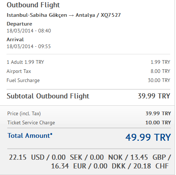176x175 pixels.
Task: Click the 49.99 TRY total amount
Action: click(x=148, y=137)
